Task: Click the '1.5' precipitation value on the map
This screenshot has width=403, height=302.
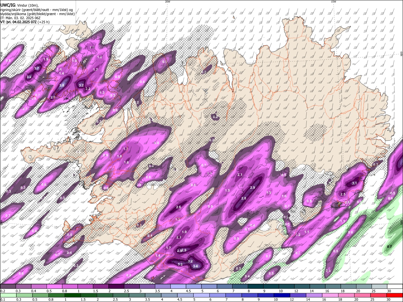Action: [227, 191]
